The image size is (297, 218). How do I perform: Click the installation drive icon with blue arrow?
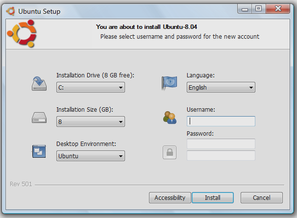[39, 83]
